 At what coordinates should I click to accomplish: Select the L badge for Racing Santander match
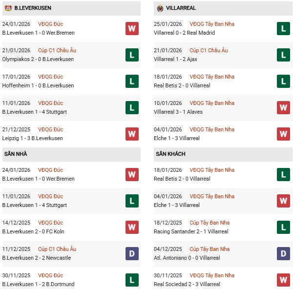[284, 228]
